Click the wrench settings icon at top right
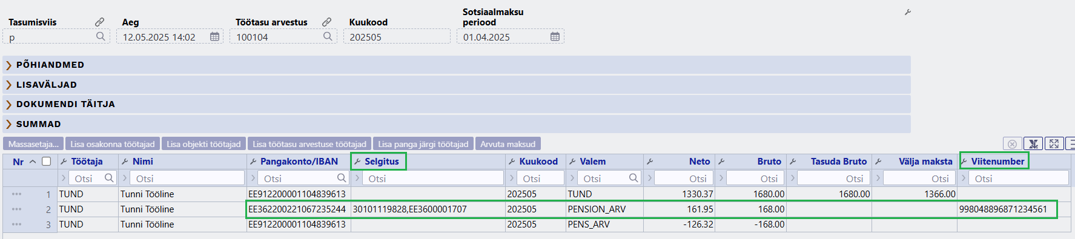 pos(908,12)
